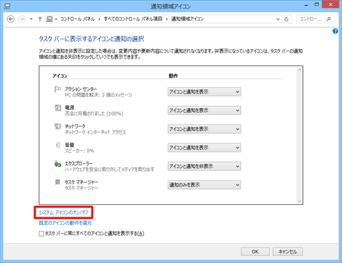Screen dimensions: 342x263
Task: Click the window system icon in title bar
Action: pos(7,6)
